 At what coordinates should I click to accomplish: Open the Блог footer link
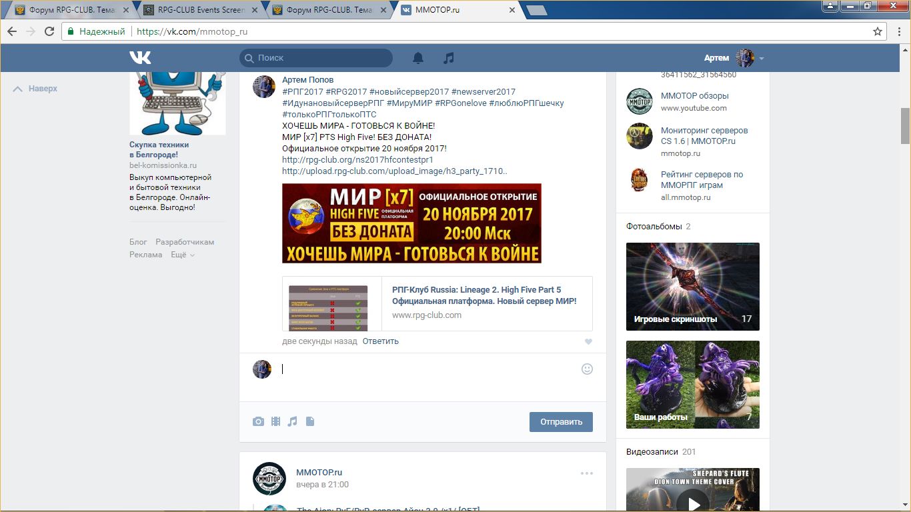tap(138, 242)
